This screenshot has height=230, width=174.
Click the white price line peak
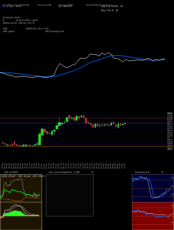click(x=108, y=53)
